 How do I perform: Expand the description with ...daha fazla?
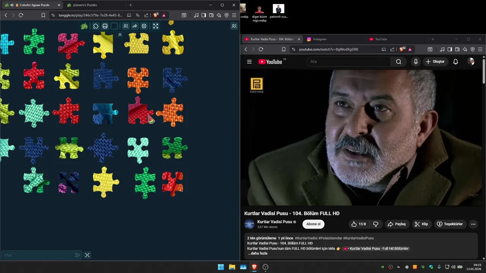tap(258, 253)
